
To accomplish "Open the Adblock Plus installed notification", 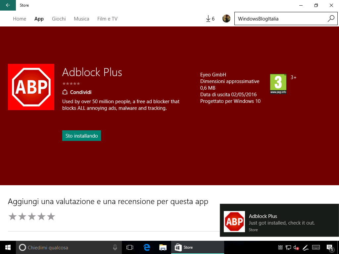I will coord(279,220).
